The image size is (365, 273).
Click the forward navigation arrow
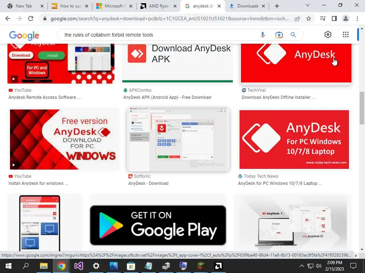(x=19, y=18)
